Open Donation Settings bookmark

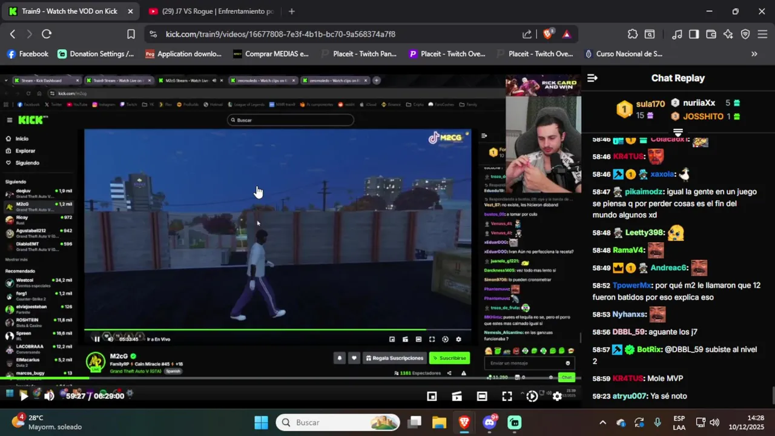(x=96, y=54)
